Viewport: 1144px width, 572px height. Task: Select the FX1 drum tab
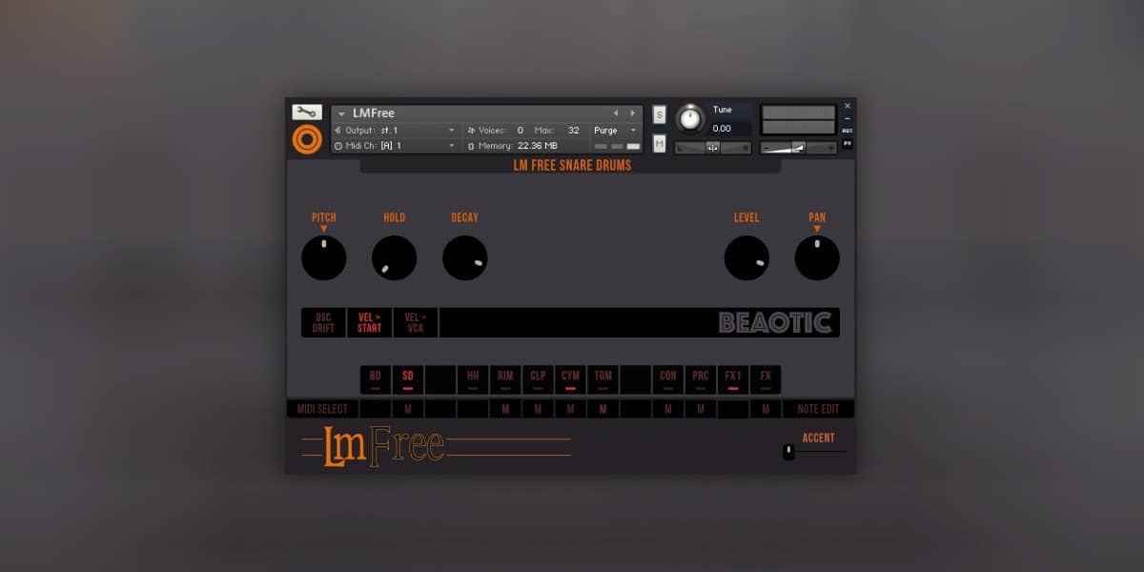(x=733, y=379)
